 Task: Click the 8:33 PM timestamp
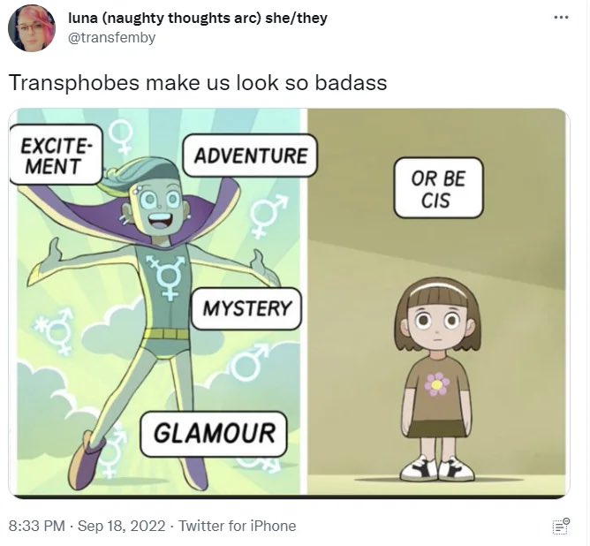[36, 526]
